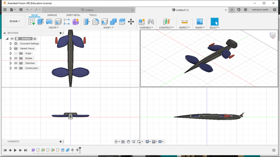Image resolution: width=280 pixels, height=157 pixels.
Task: Open the CONSTRUCT menu label
Action: pyautogui.click(x=166, y=27)
